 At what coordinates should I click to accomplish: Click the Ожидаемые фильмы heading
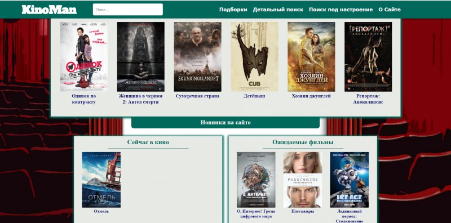[x=303, y=142]
